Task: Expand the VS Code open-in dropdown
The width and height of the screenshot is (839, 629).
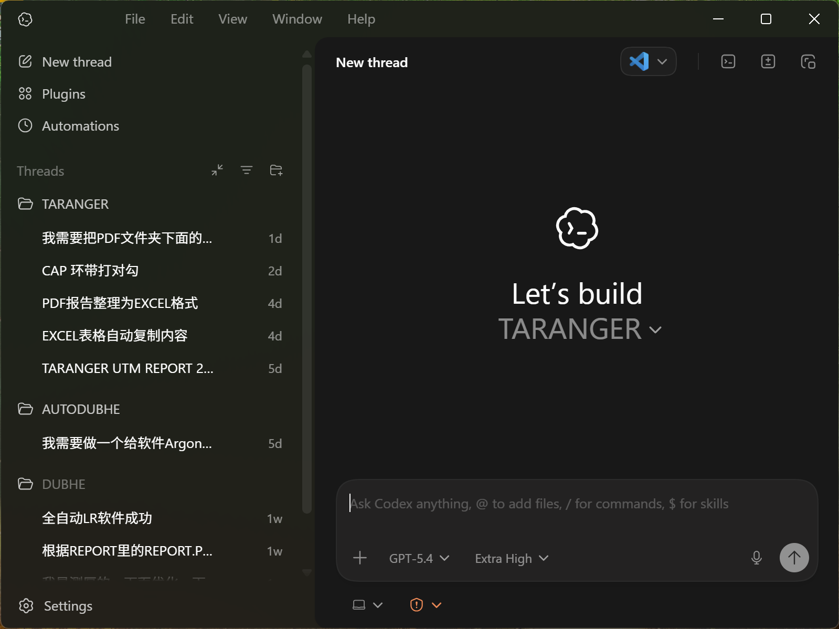Action: tap(662, 62)
